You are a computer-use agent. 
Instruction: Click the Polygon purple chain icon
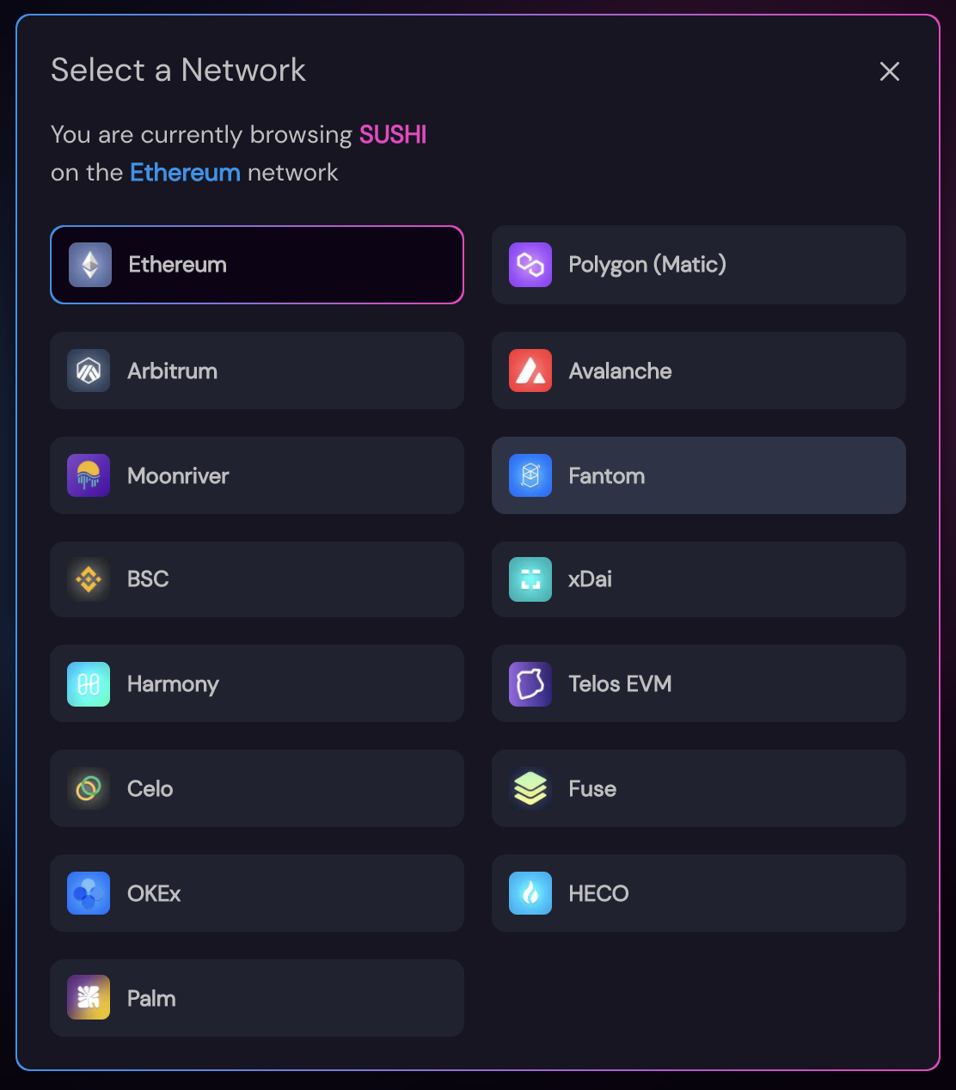click(530, 265)
